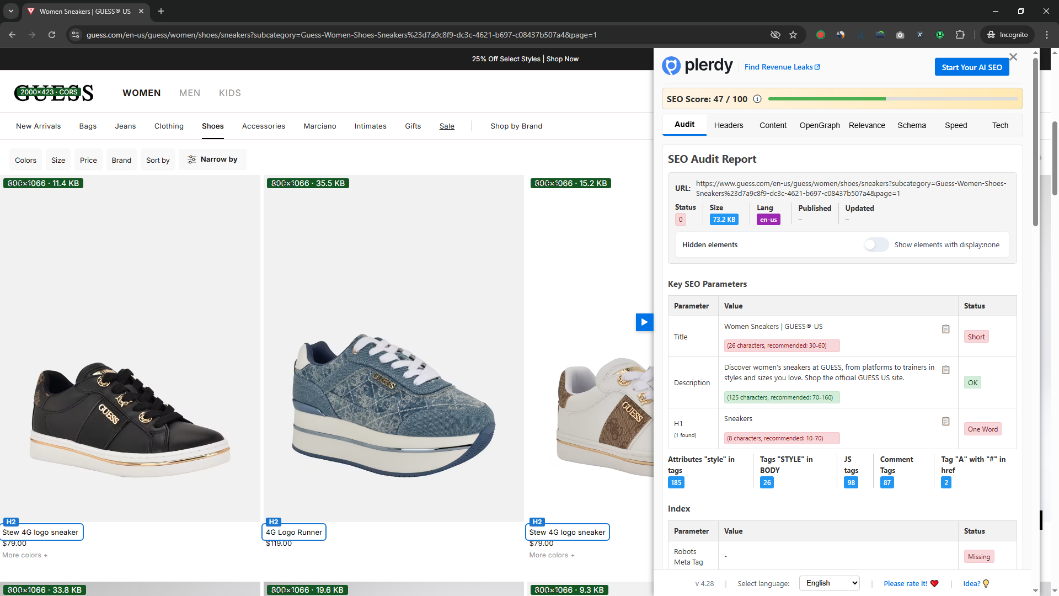Copy the Title value using clipboard icon
This screenshot has width=1059, height=596.
tap(945, 329)
